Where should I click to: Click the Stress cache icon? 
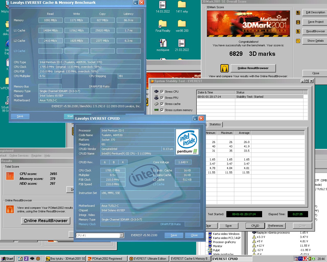[x=156, y=104]
